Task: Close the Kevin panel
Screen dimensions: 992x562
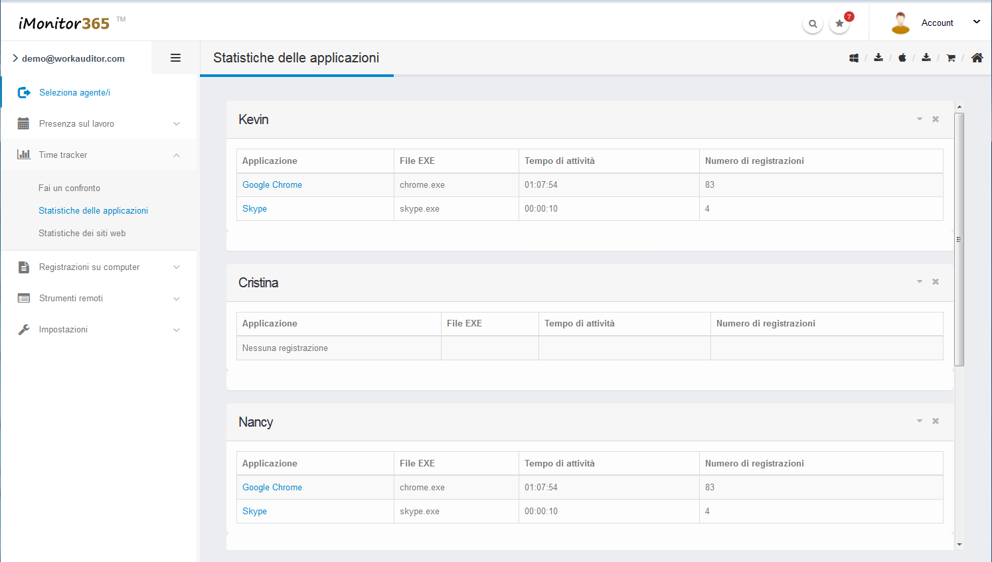Action: click(x=936, y=119)
